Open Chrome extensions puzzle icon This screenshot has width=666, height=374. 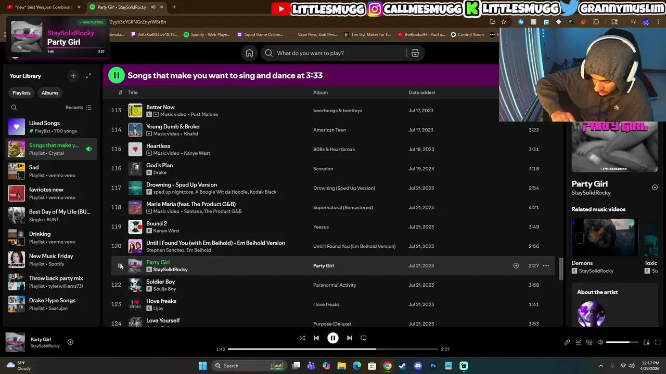click(x=596, y=22)
